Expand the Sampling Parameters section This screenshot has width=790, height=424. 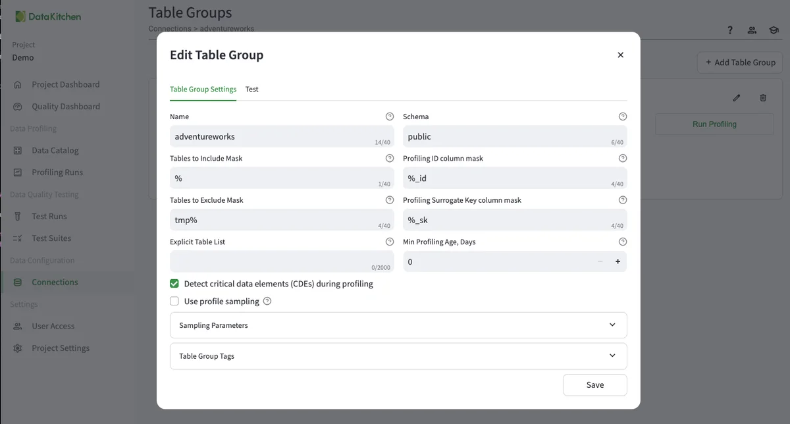pyautogui.click(x=398, y=325)
